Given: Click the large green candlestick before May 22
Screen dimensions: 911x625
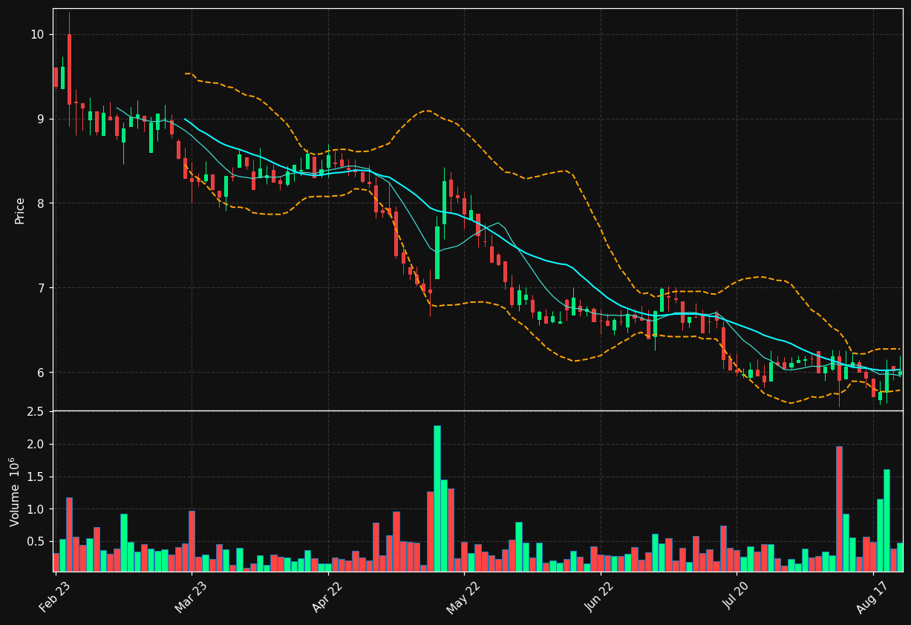Looking at the screenshot, I should (437, 252).
